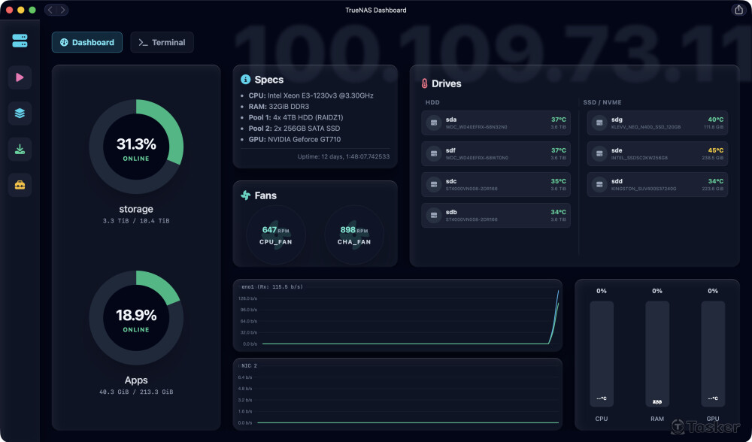Open the Terminal tab

click(162, 42)
